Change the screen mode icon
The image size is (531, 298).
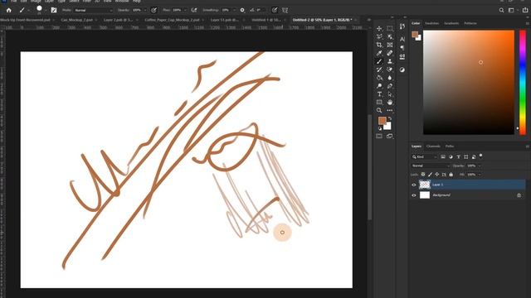pos(390,136)
